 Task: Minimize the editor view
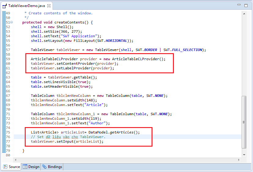click(239, 5)
